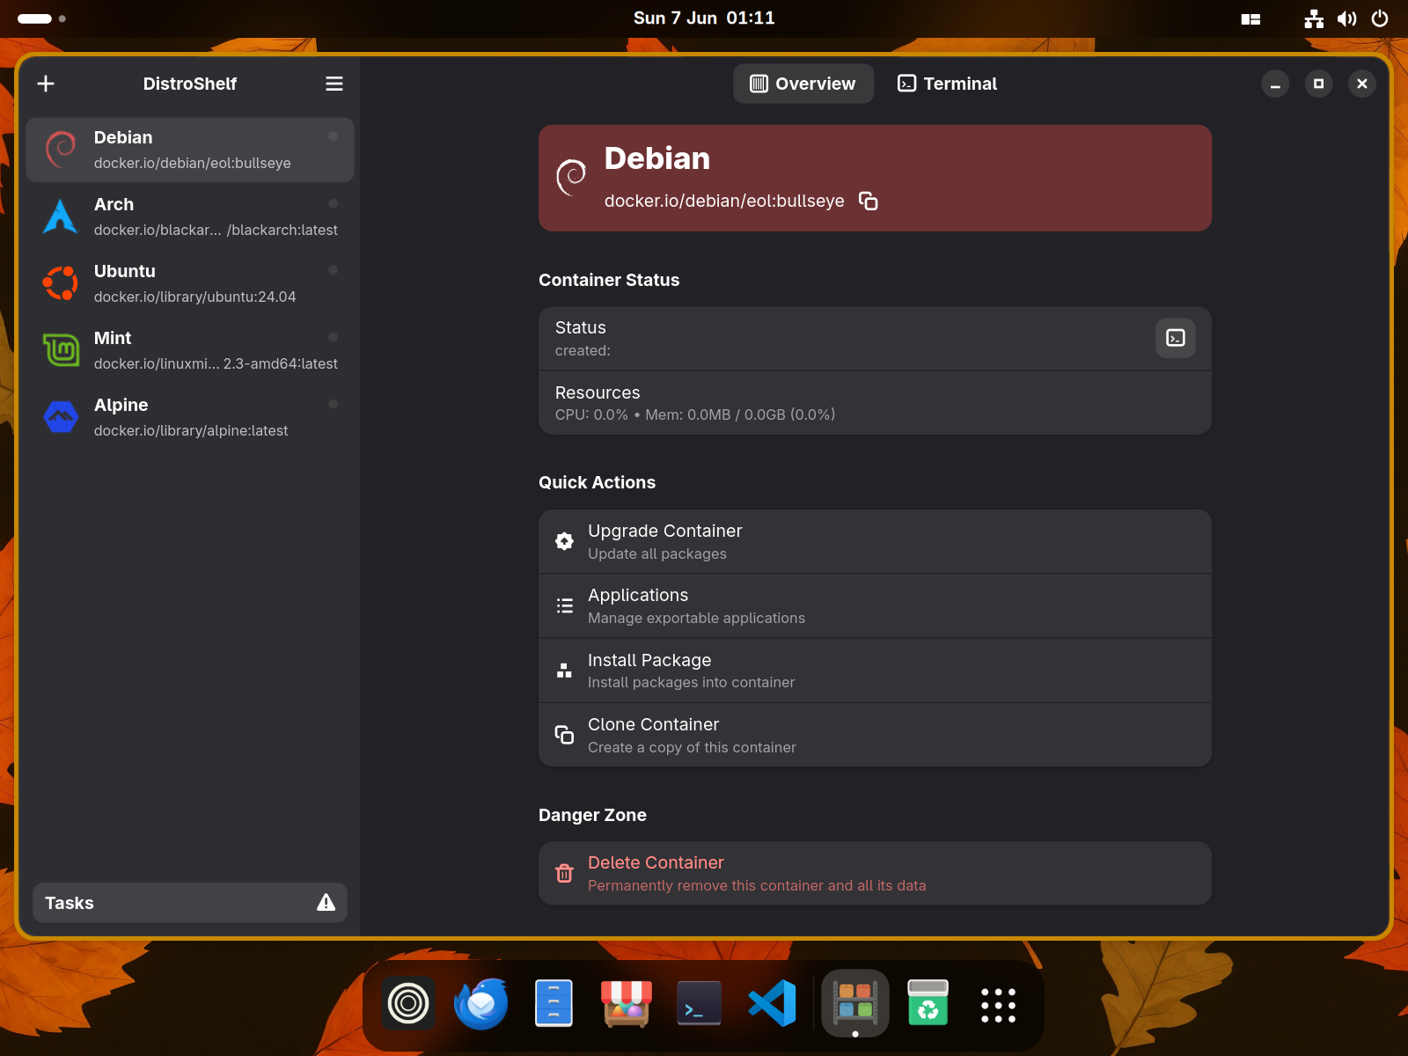
Task: Click the Alpine logo icon in the sidebar
Action: pos(61,417)
